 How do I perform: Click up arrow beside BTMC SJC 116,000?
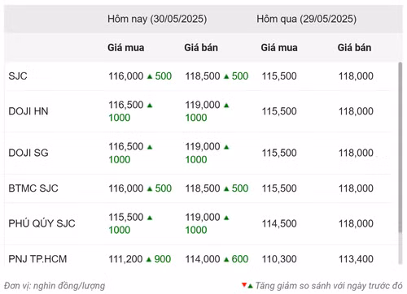[150, 188]
